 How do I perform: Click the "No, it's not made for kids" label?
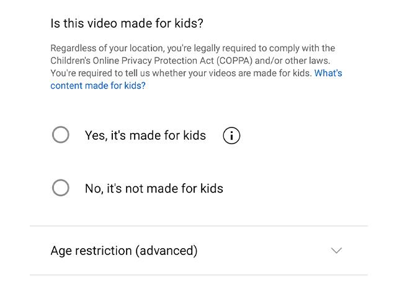coord(154,189)
